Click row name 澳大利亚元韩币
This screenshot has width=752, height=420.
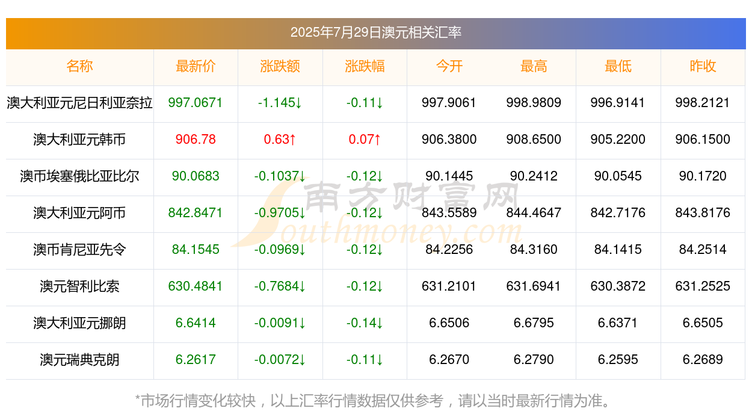pyautogui.click(x=80, y=140)
